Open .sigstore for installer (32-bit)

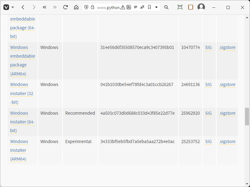pyautogui.click(x=227, y=84)
